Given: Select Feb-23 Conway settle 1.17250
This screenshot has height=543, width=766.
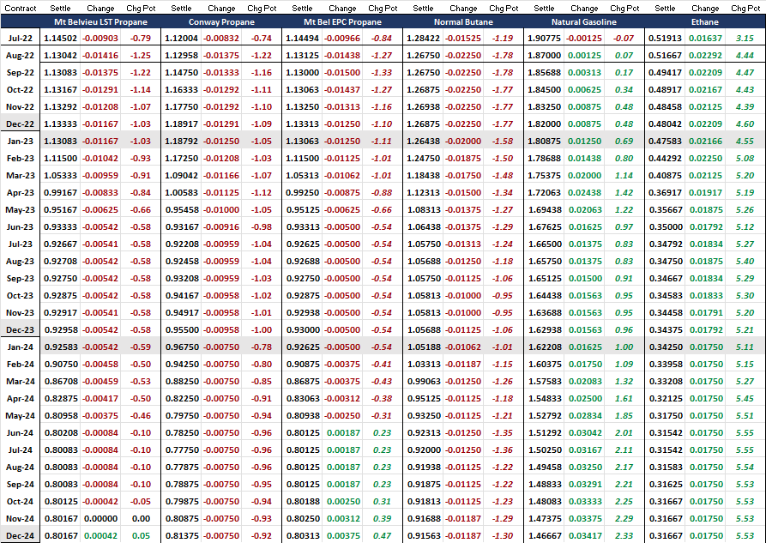Looking at the screenshot, I should tap(181, 159).
